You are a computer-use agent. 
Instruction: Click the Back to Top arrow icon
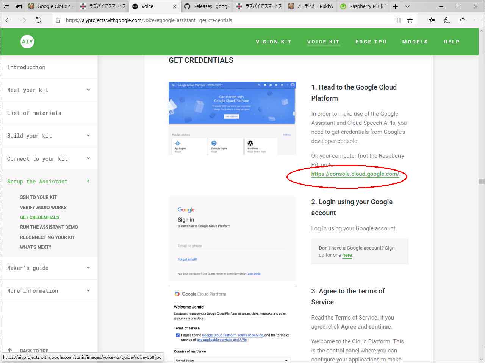tap(10, 351)
